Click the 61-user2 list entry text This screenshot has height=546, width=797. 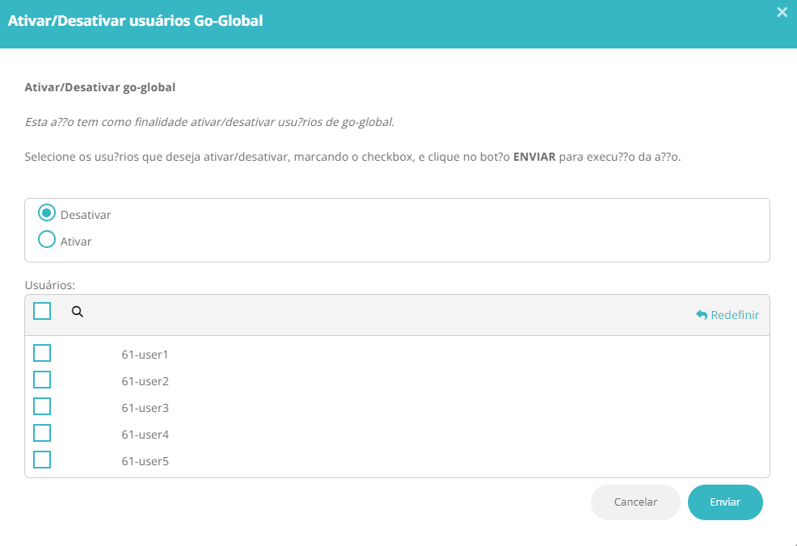coord(145,381)
